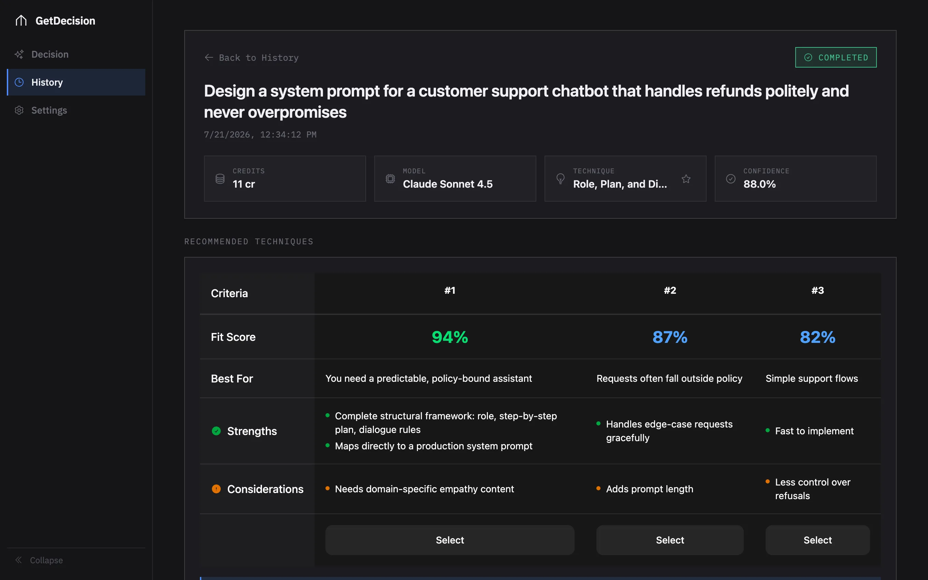The height and width of the screenshot is (580, 928).
Task: Toggle the favorite star on Technique card
Action: 686,179
